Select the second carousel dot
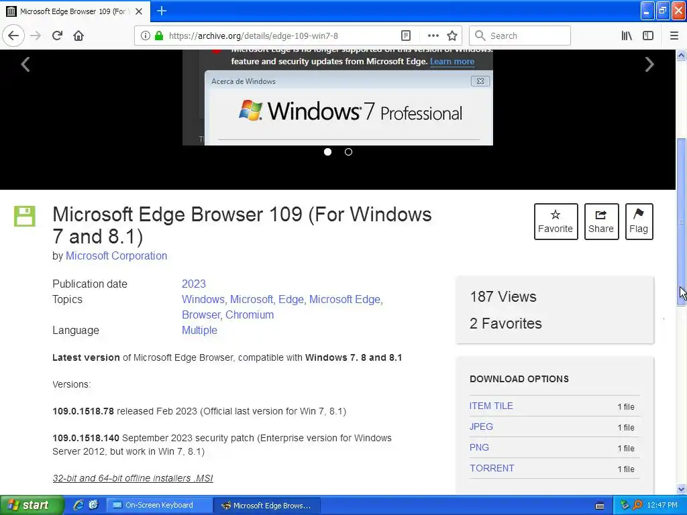 pos(348,152)
